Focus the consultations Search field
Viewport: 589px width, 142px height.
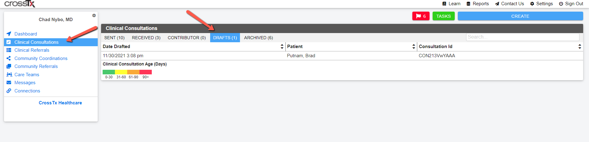[523, 37]
